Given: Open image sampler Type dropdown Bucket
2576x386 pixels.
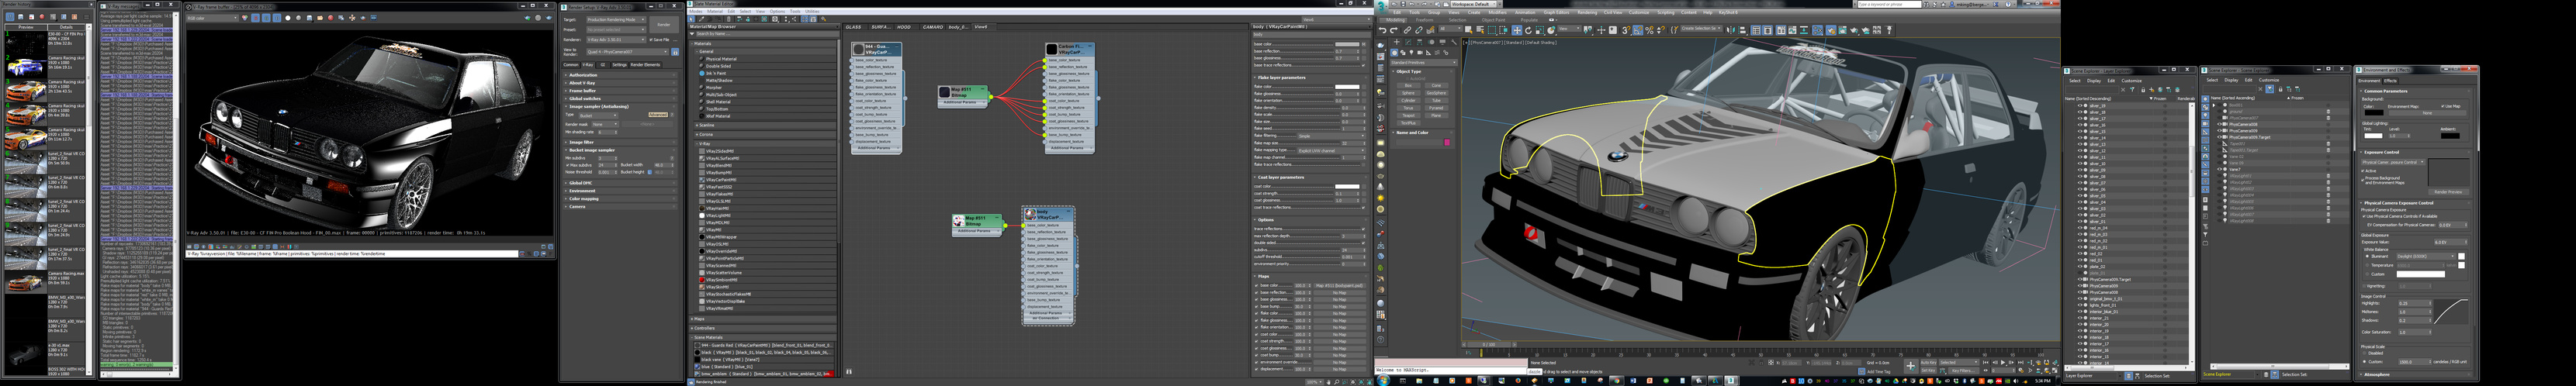Looking at the screenshot, I should (598, 116).
